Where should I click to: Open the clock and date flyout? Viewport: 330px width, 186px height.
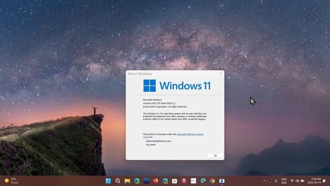coord(314,181)
